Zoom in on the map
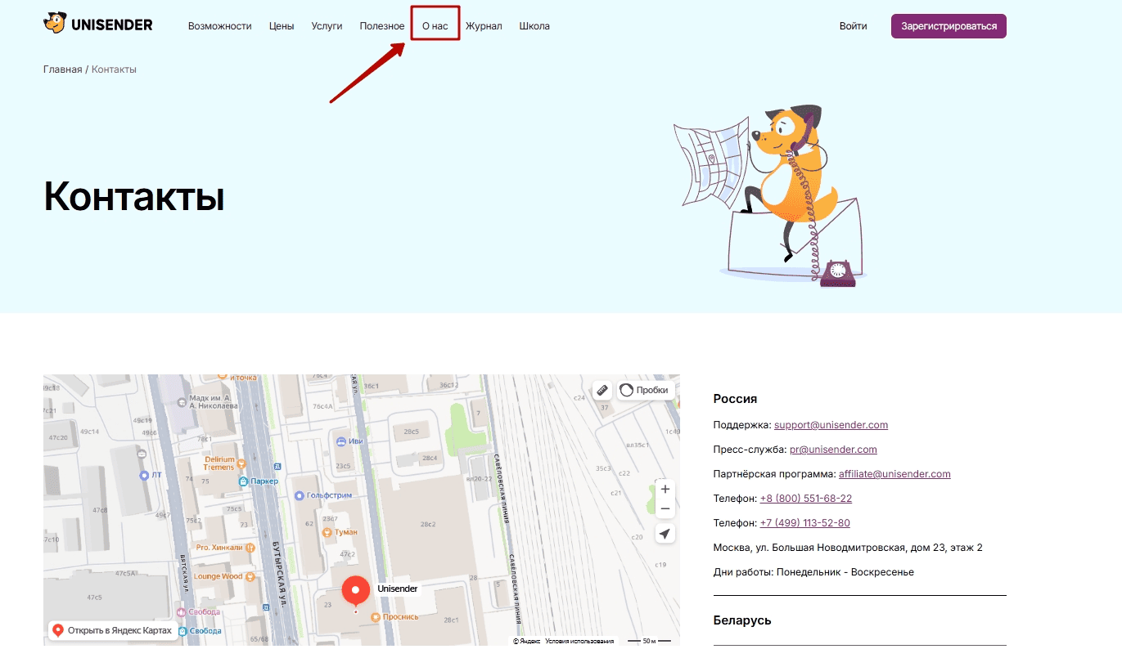 point(665,489)
